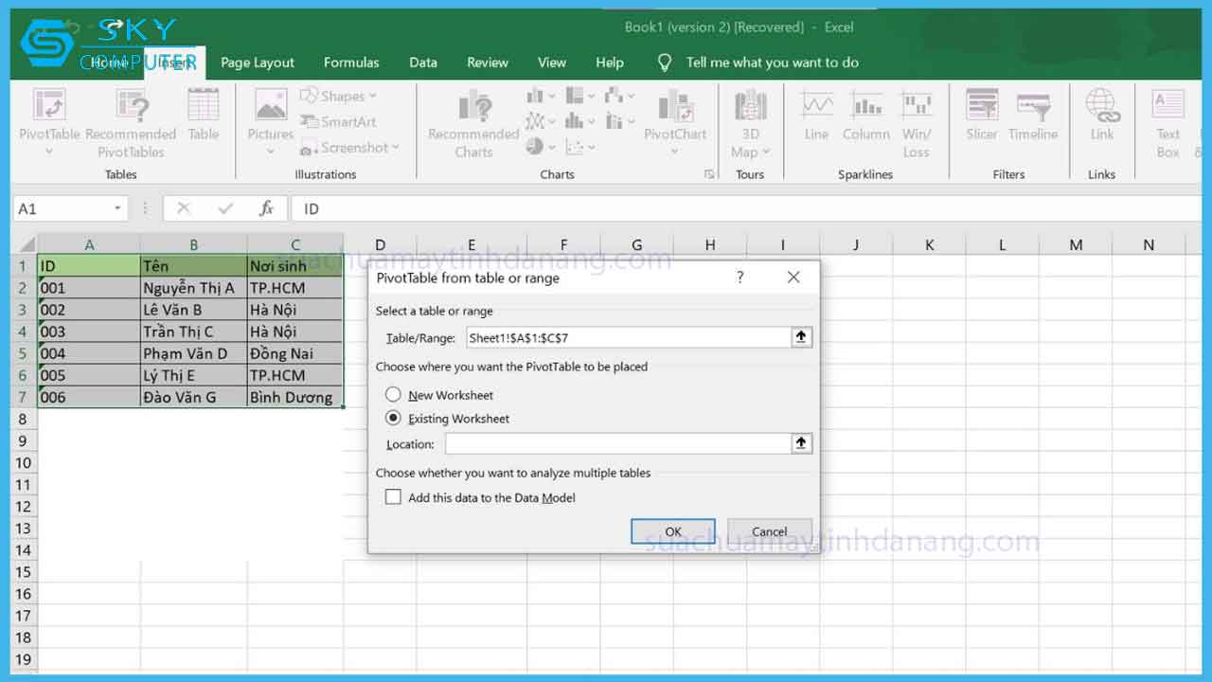The height and width of the screenshot is (682, 1212).
Task: Click cell containing Nguyễn Thị A
Action: coord(193,288)
